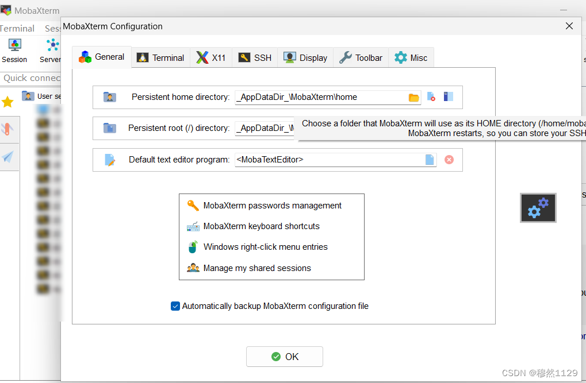The width and height of the screenshot is (586, 383).
Task: Click the folder icon for root directory
Action: tap(109, 128)
